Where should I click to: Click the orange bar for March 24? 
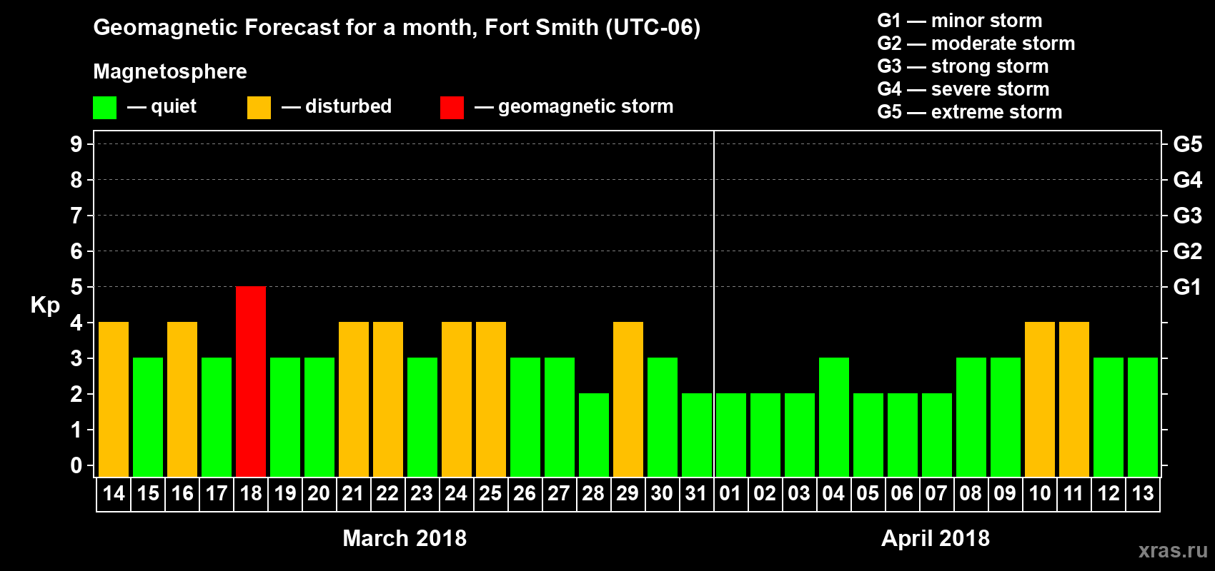pos(457,399)
